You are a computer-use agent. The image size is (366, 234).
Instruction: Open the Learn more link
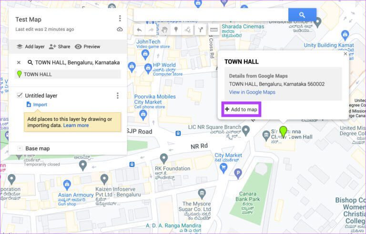pyautogui.click(x=76, y=126)
